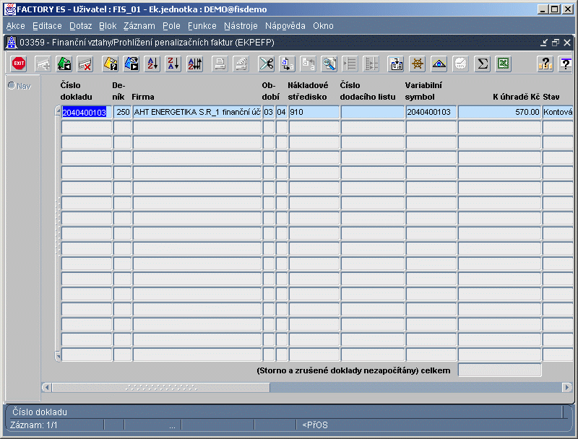Click the celkem total field
The width and height of the screenshot is (578, 439).
(499, 370)
